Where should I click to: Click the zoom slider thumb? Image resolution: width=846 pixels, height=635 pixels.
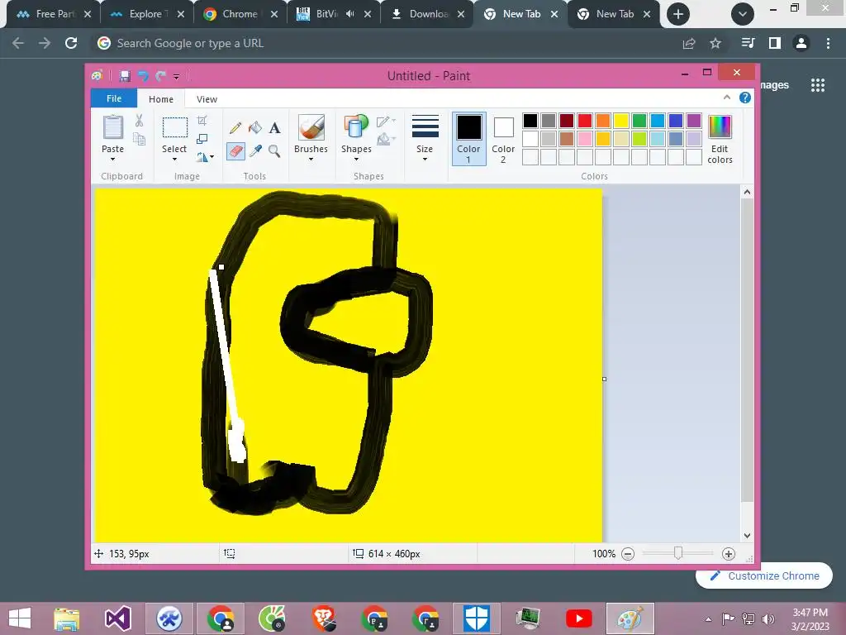[x=678, y=553]
